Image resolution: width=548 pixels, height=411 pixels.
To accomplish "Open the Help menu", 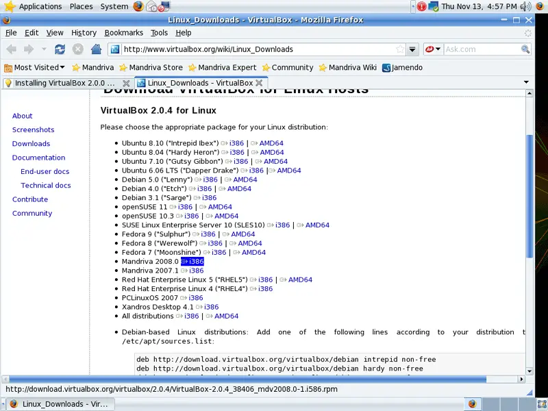I will 183,33.
